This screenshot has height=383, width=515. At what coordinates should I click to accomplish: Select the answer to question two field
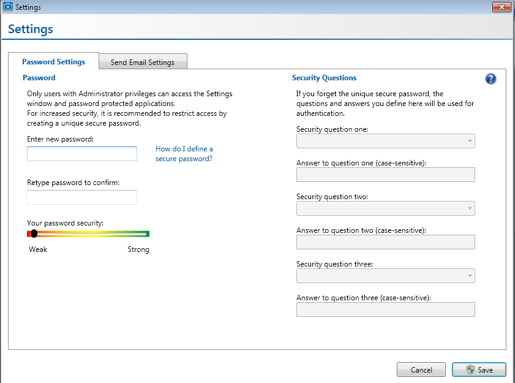(x=385, y=242)
